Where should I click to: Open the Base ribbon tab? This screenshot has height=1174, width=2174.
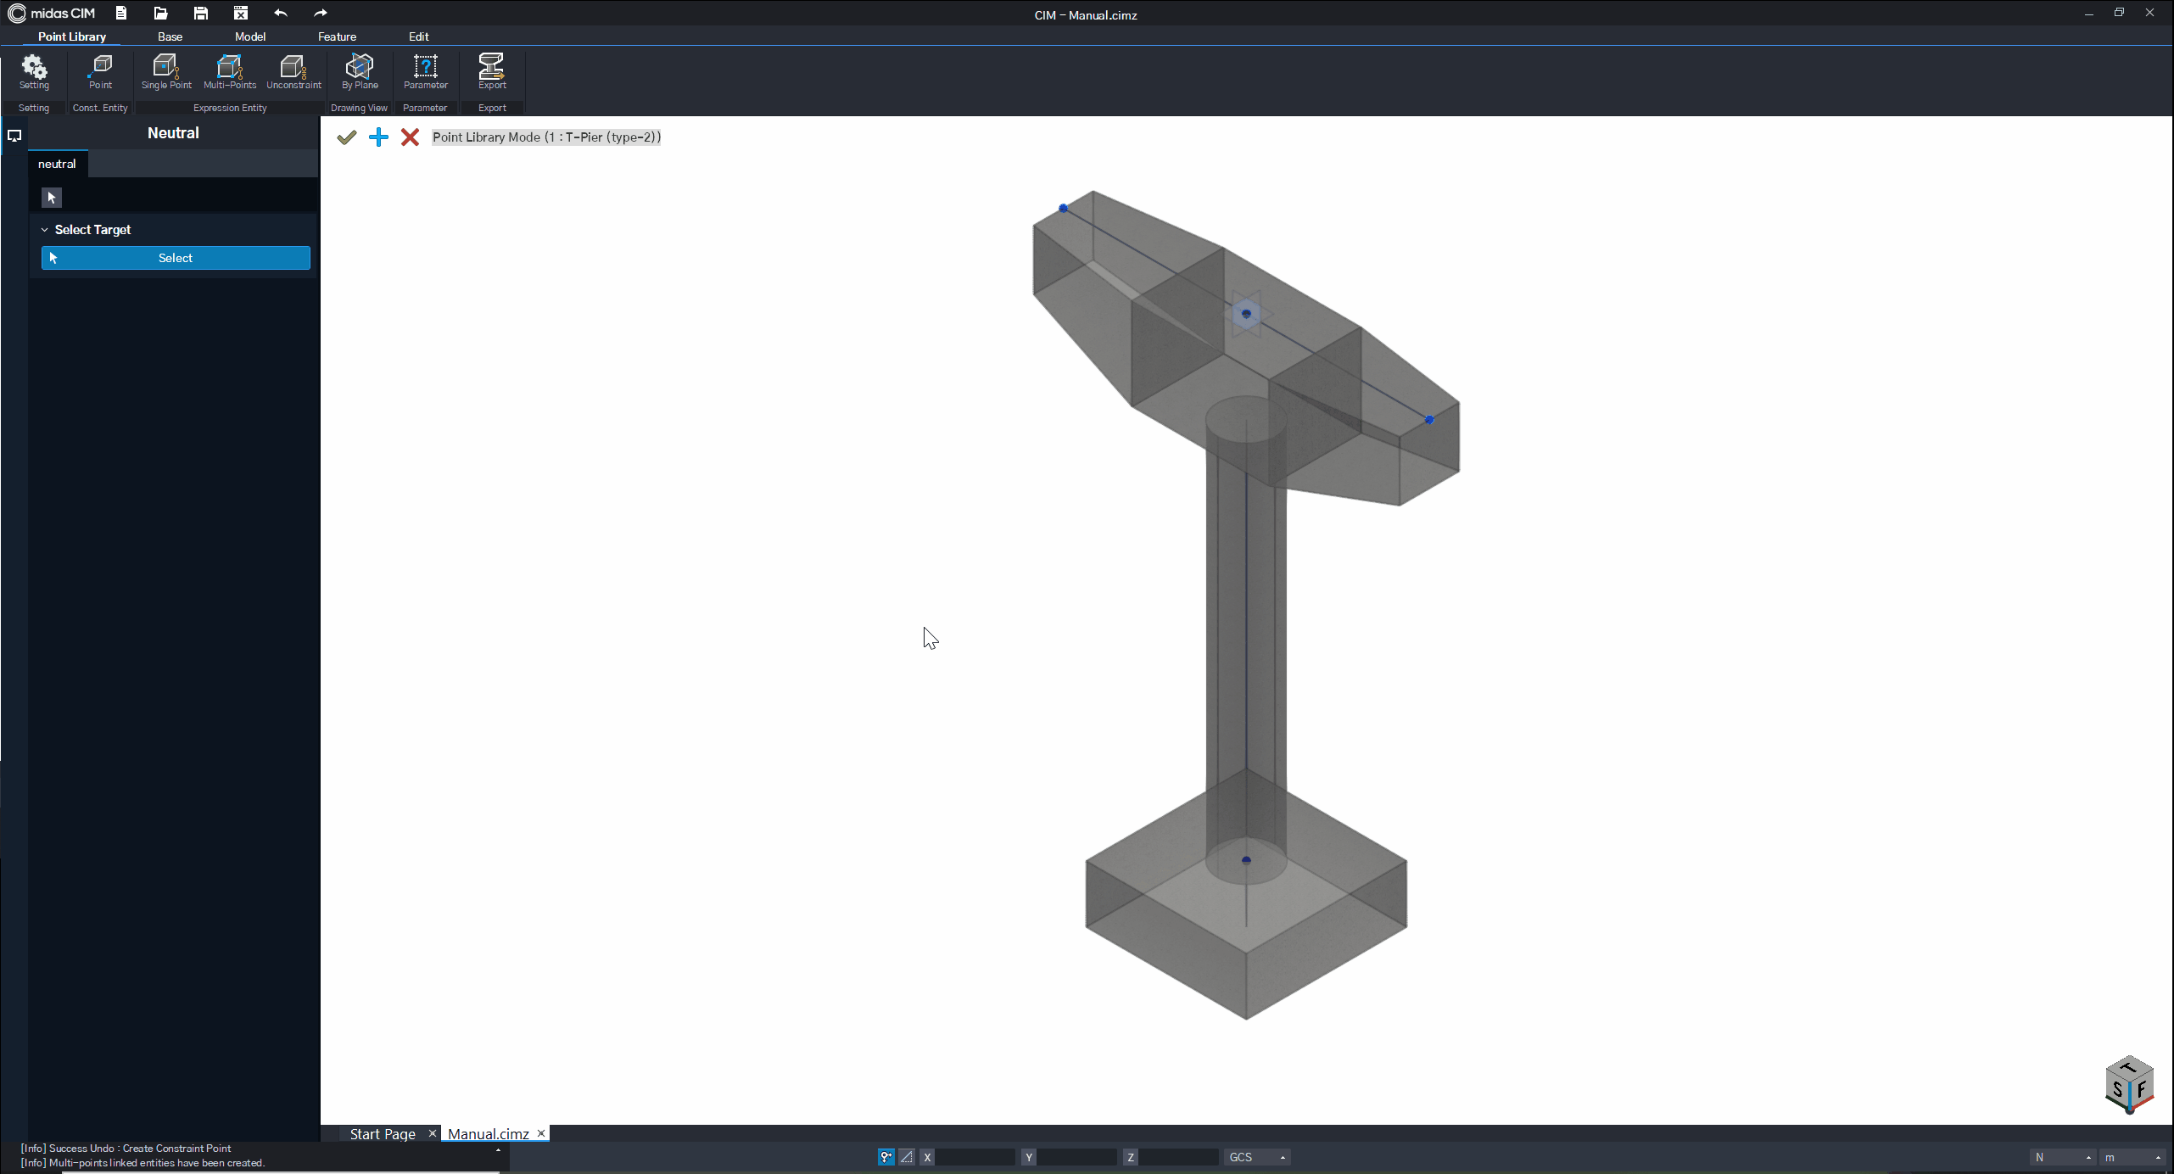[x=170, y=36]
